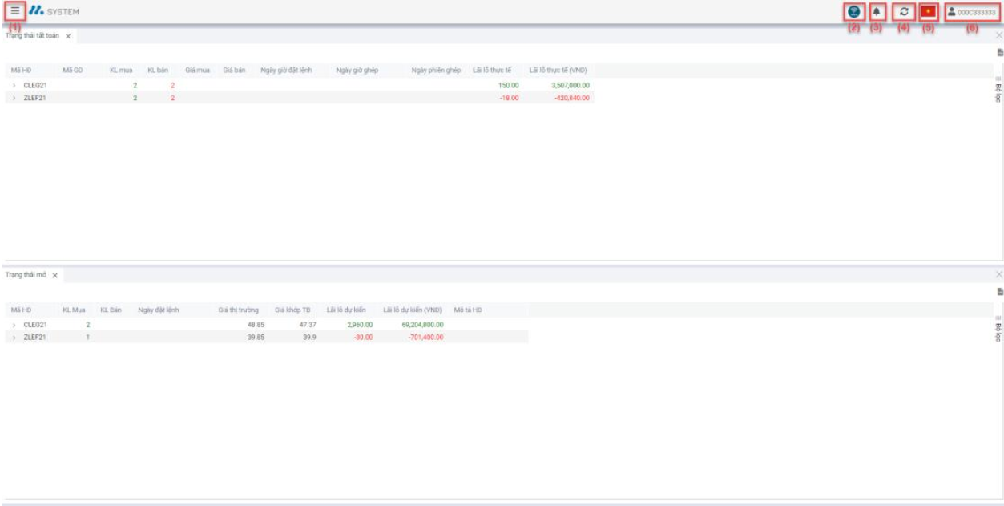Sort by Giá thị trường column
Screen dimensions: 1004x506
pyautogui.click(x=239, y=310)
